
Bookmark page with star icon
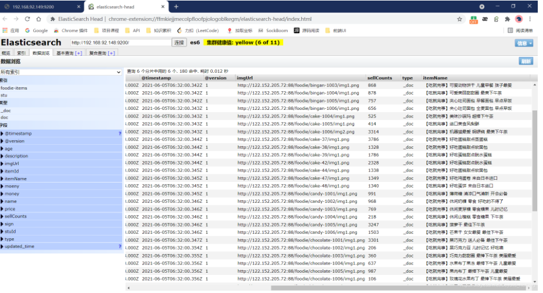(x=459, y=19)
